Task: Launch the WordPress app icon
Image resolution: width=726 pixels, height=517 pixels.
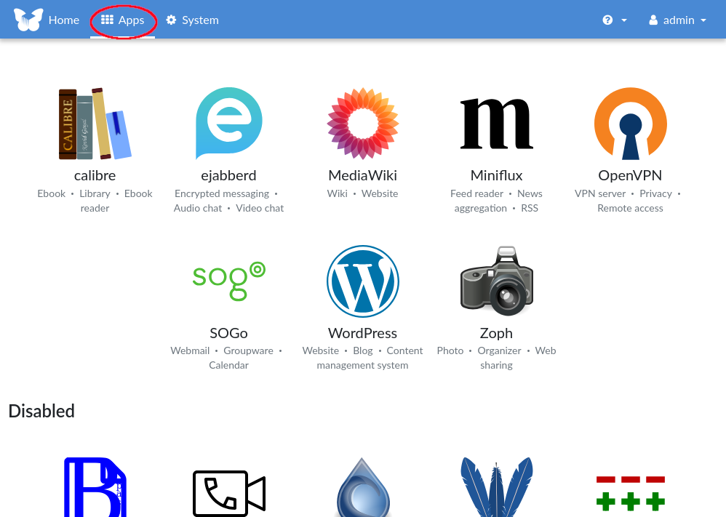Action: pyautogui.click(x=362, y=281)
